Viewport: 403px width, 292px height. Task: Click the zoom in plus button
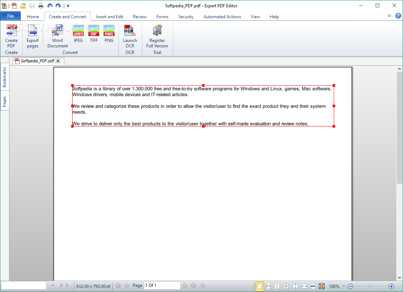click(x=391, y=286)
